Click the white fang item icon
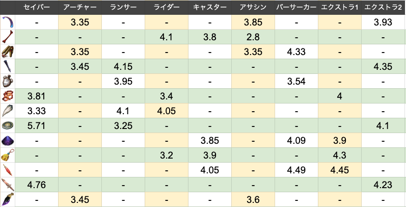The image size is (406, 207). pyautogui.click(x=8, y=111)
